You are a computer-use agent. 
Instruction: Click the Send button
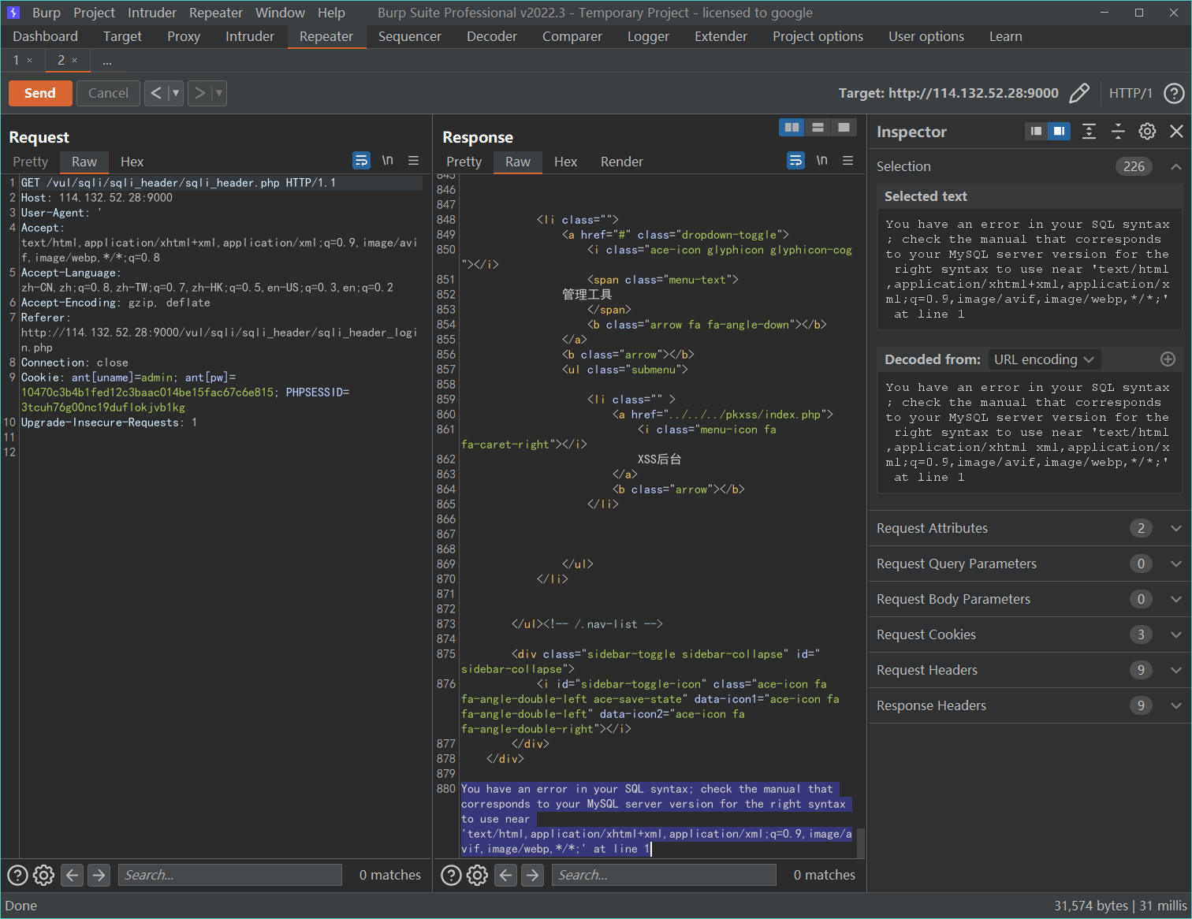[x=40, y=93]
